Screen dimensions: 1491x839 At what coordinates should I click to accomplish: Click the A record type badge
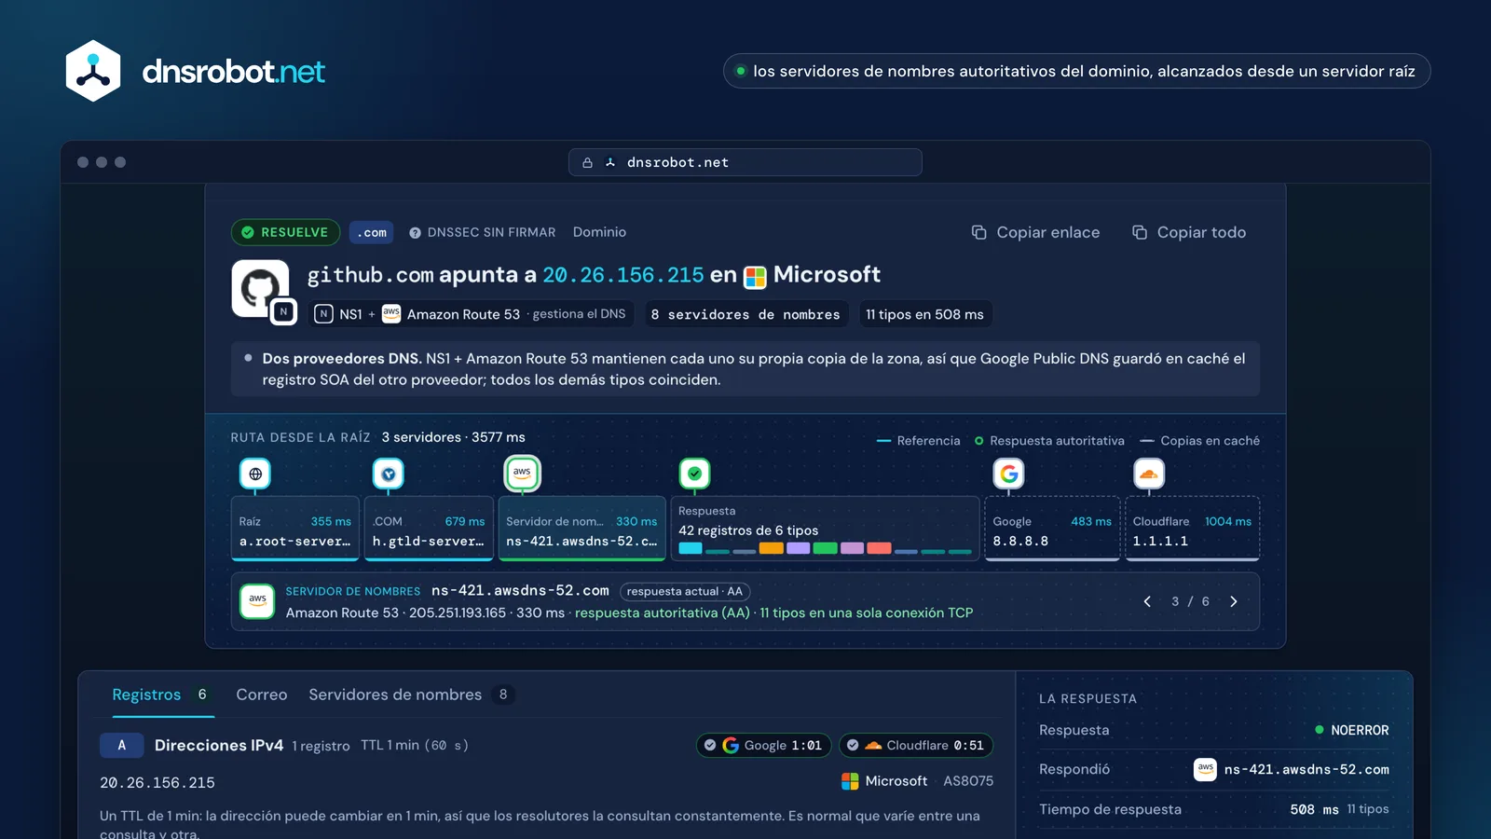pyautogui.click(x=121, y=745)
